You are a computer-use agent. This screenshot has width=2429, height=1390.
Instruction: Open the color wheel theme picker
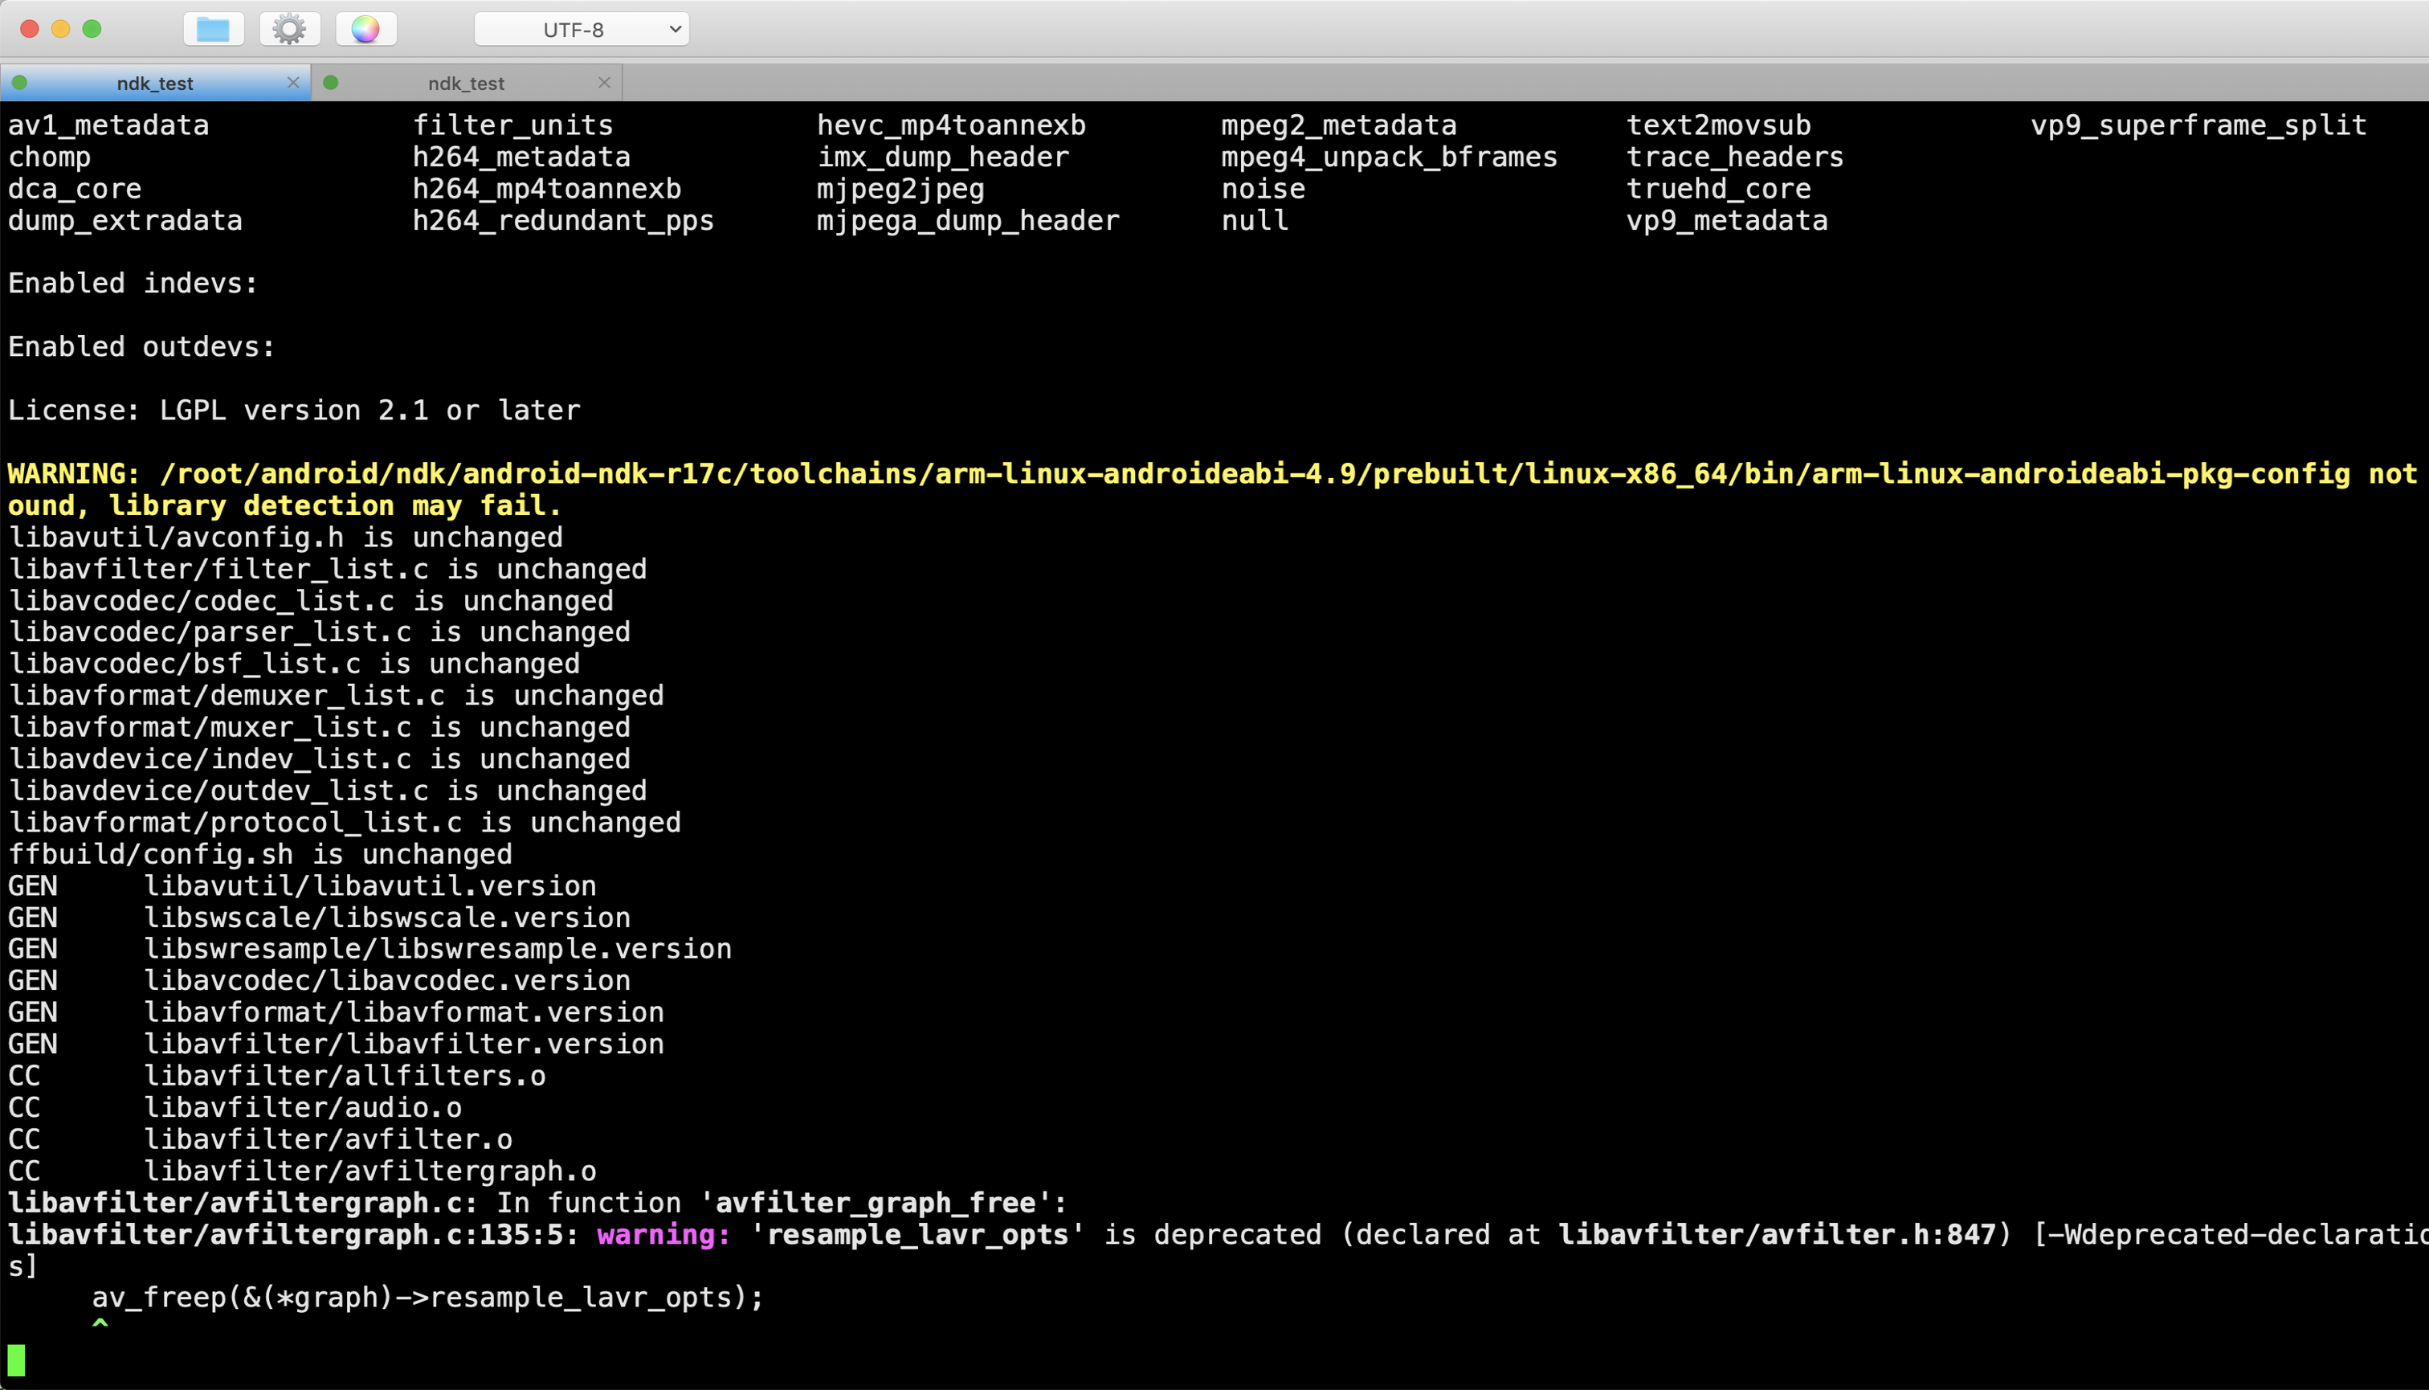(x=365, y=30)
